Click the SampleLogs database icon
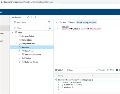The width and height of the screenshot is (120, 94). [x=19, y=40]
